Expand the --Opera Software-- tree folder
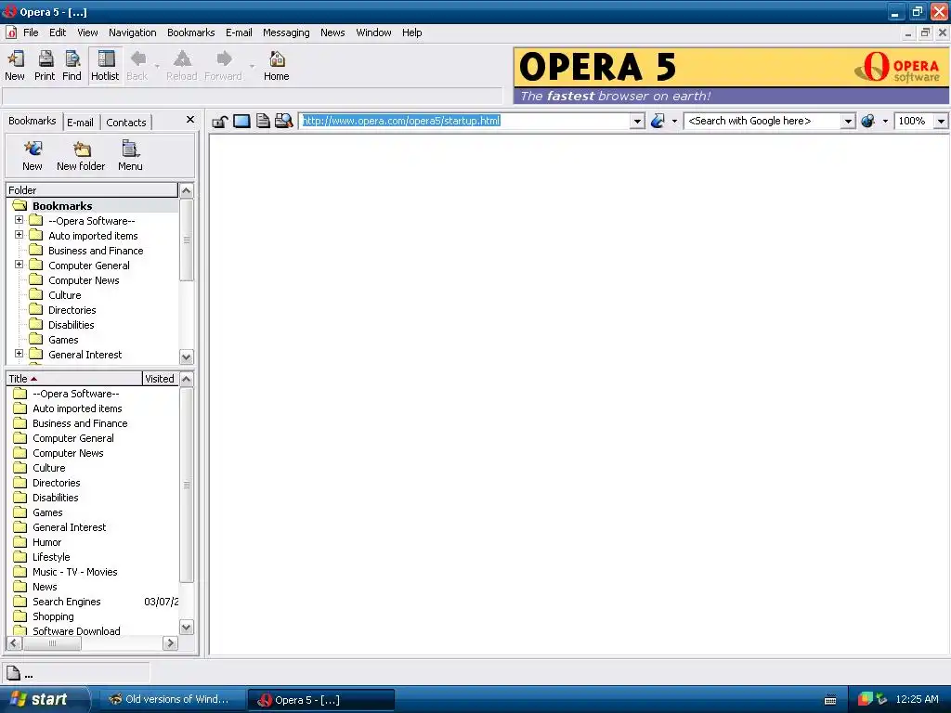 pyautogui.click(x=19, y=220)
